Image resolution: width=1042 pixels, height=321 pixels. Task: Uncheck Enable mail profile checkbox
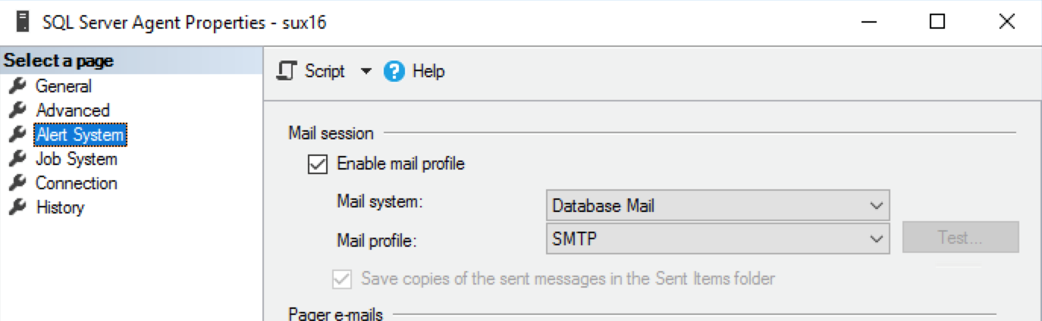coord(319,164)
